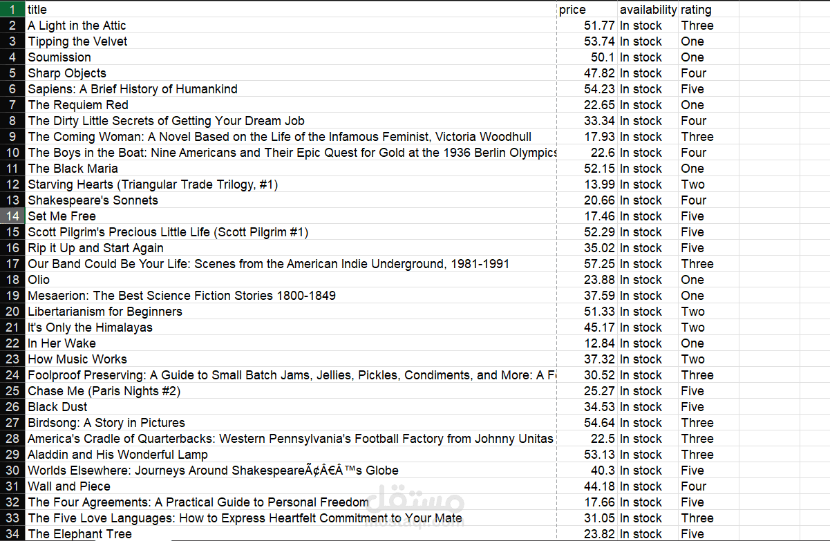
Task: Select row header number 27
Action: click(x=13, y=423)
